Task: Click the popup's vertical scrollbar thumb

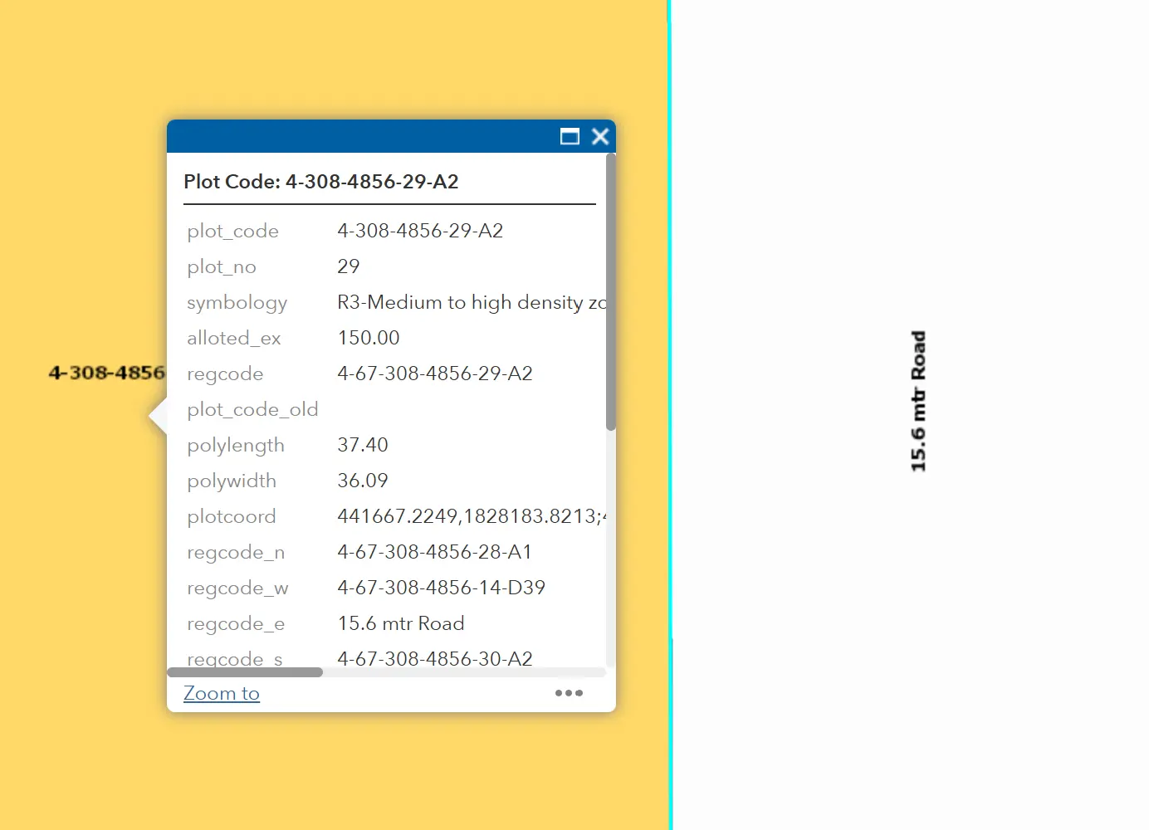Action: [611, 290]
